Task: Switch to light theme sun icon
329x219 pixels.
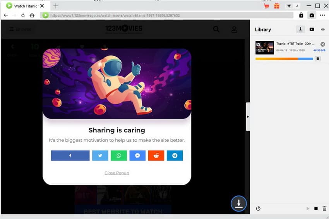Action: pyautogui.click(x=289, y=6)
